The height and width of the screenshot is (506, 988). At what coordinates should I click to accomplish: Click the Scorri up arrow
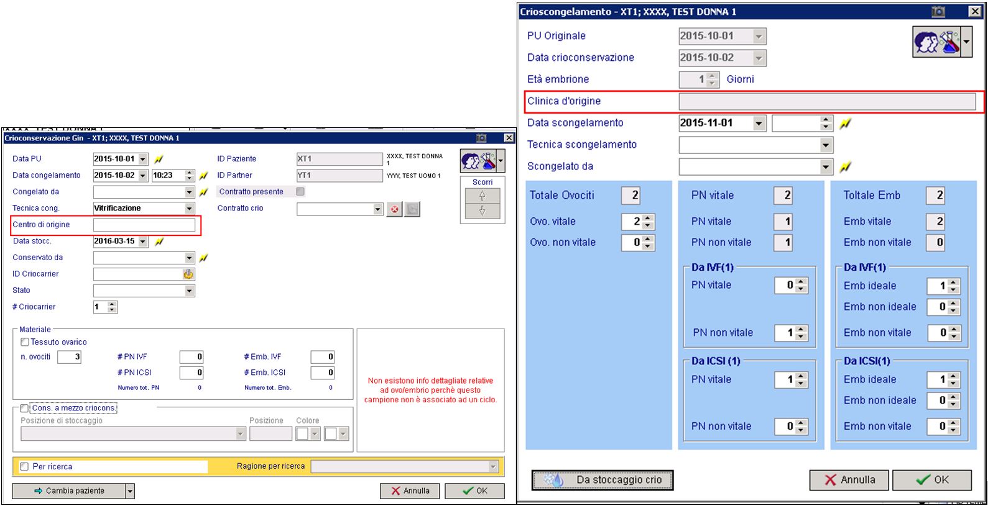pos(482,196)
